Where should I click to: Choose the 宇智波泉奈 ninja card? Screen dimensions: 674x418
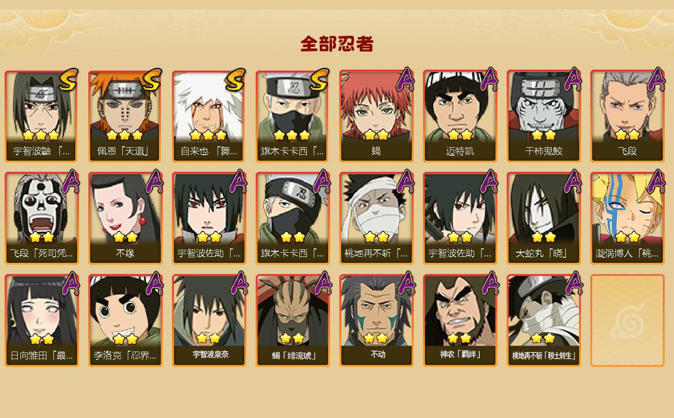209,320
